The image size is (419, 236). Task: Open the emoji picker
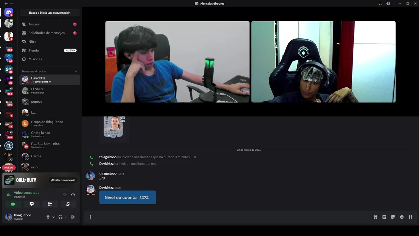pyautogui.click(x=402, y=217)
